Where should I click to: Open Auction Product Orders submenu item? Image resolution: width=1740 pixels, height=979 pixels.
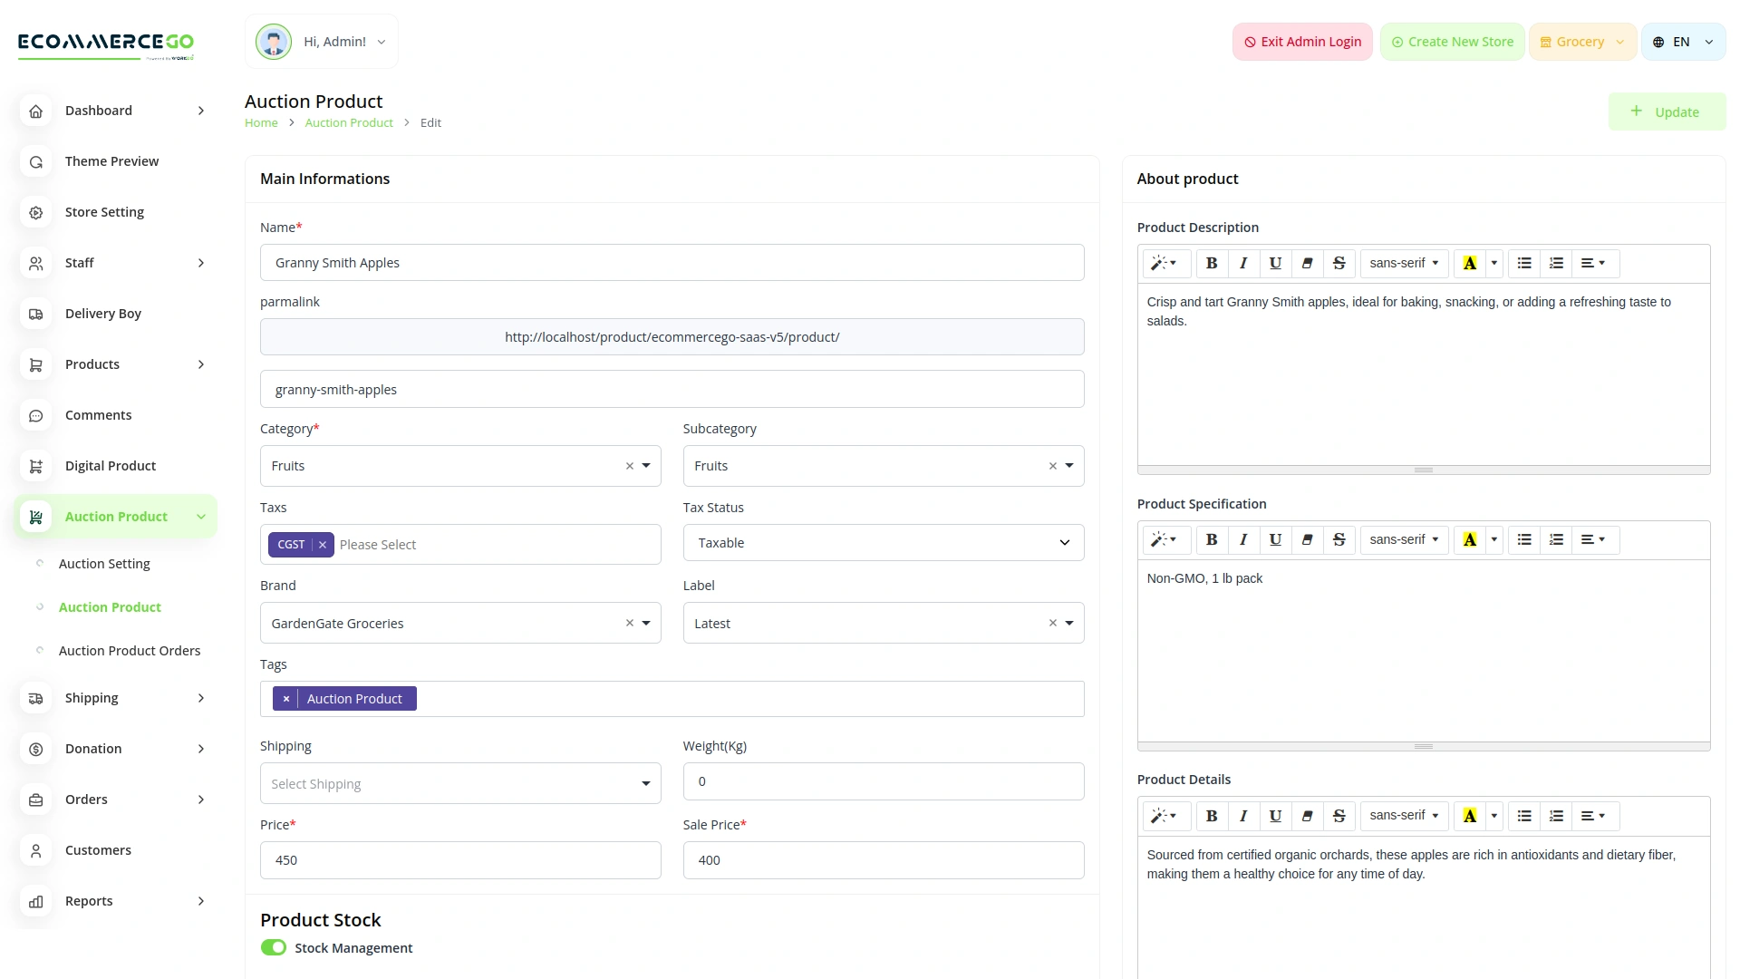[130, 651]
